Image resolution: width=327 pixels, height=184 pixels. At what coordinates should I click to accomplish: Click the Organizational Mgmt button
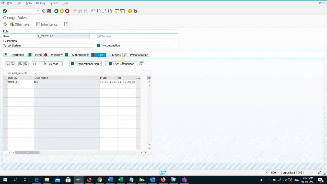(86, 64)
